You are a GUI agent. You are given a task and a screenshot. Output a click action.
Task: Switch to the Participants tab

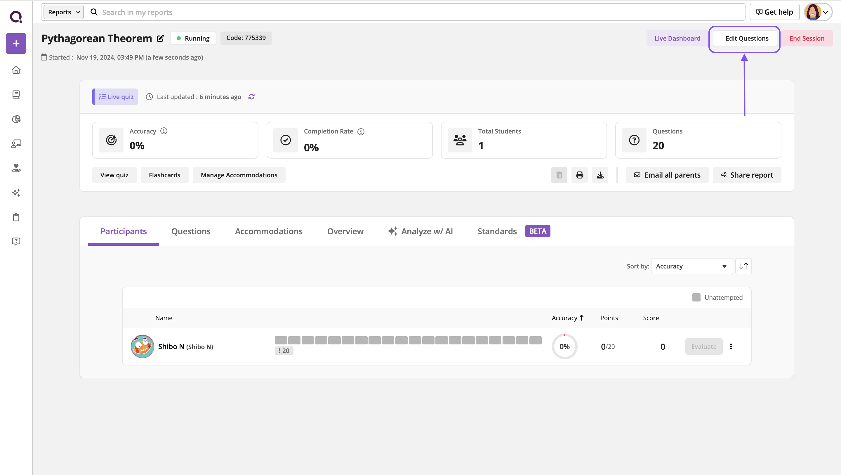click(124, 231)
